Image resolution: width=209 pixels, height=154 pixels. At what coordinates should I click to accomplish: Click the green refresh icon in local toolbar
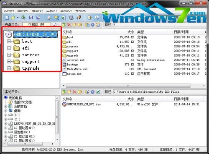coord(98,92)
